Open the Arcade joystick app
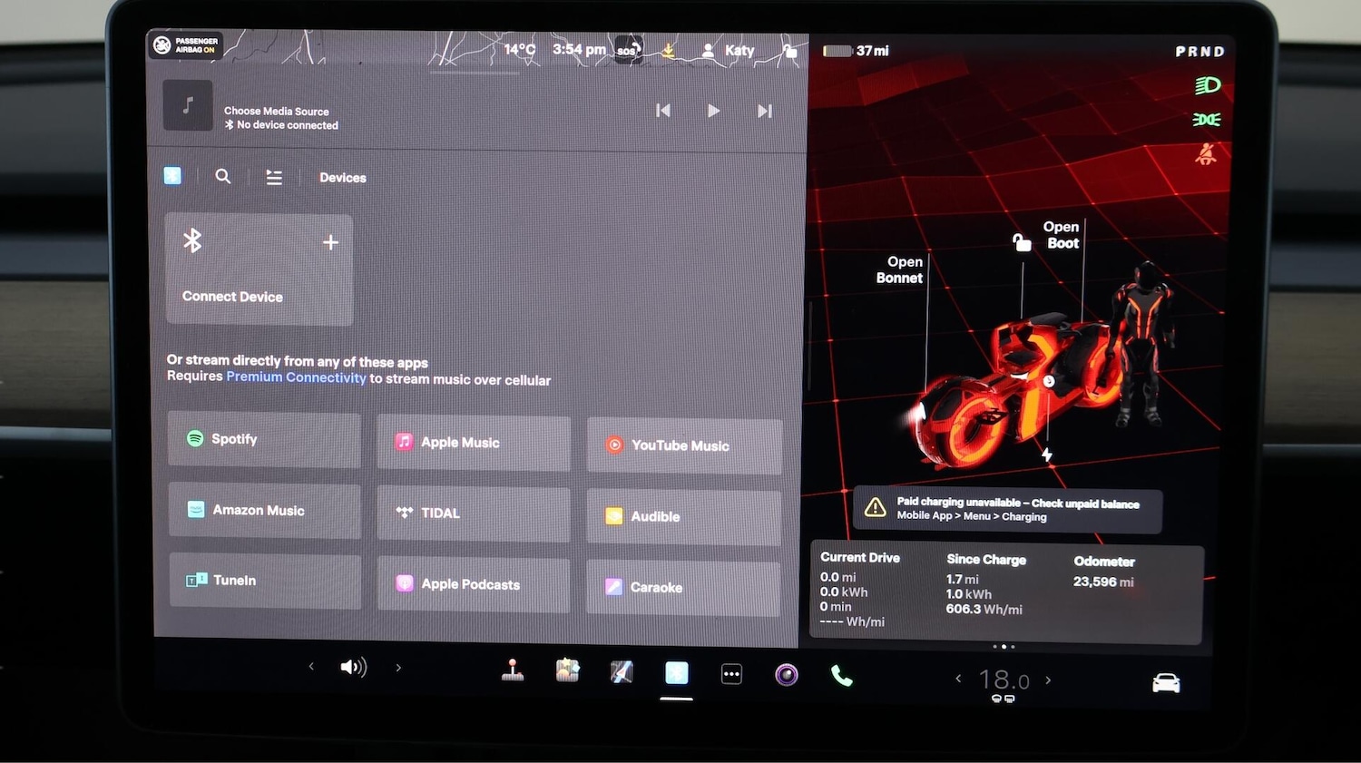This screenshot has width=1361, height=763. (513, 671)
